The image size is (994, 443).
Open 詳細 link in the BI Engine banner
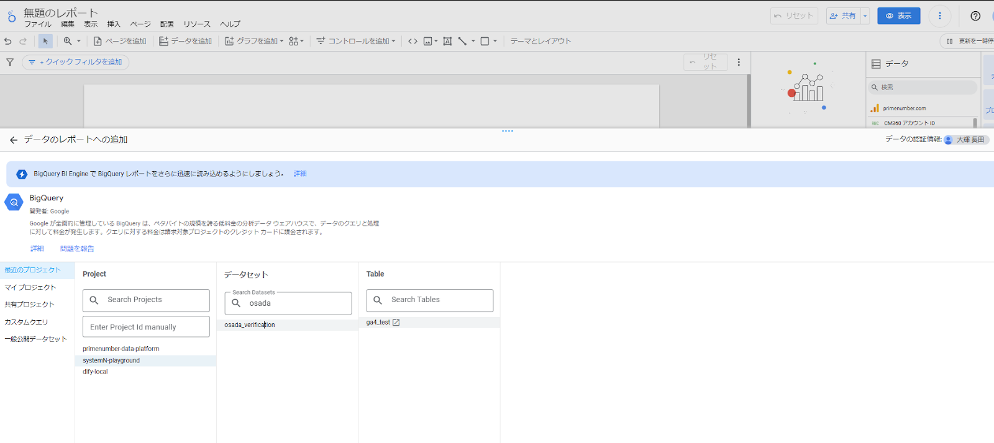point(300,174)
